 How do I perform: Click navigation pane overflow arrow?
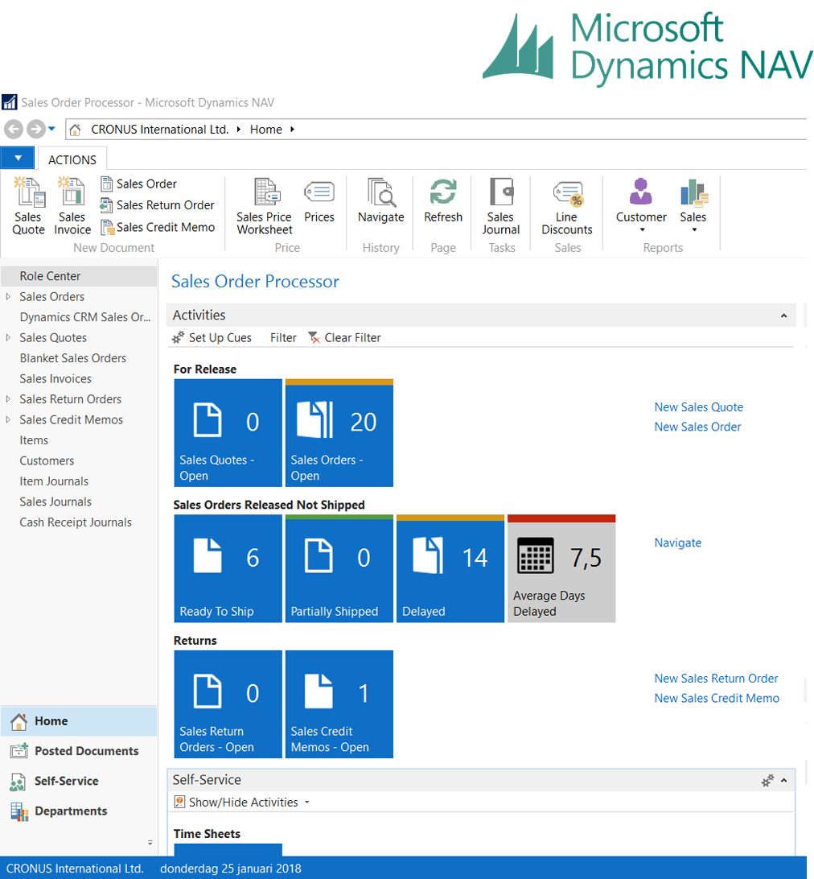[150, 842]
